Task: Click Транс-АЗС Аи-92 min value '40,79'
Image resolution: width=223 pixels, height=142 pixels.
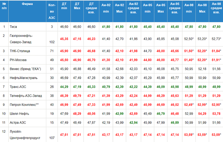Action: 106,87
